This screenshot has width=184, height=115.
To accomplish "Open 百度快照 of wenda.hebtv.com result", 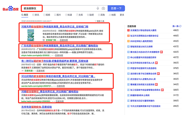I will click(61, 86).
